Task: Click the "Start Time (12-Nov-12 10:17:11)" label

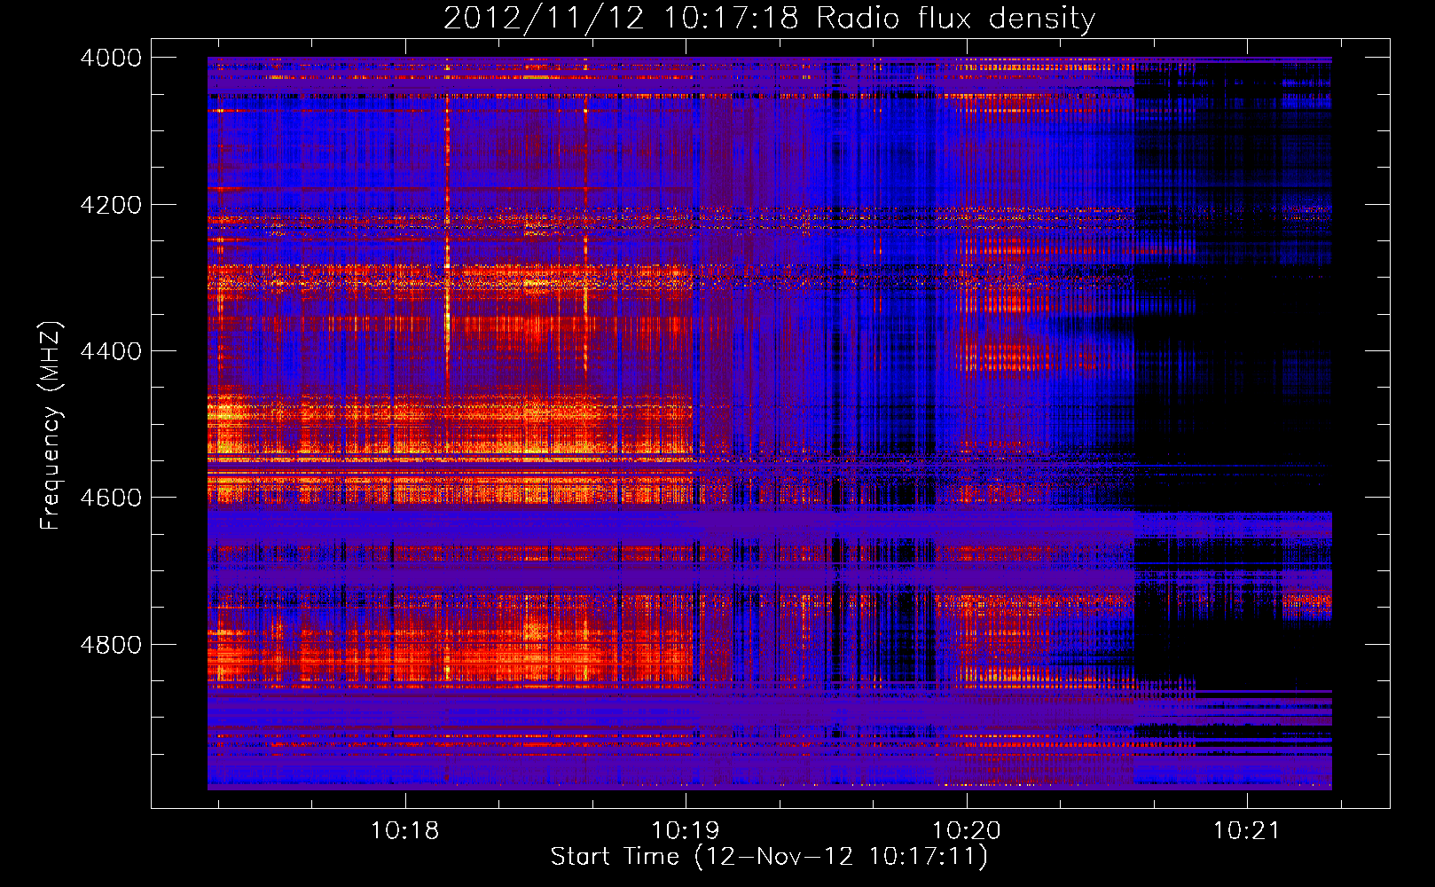Action: (x=769, y=857)
